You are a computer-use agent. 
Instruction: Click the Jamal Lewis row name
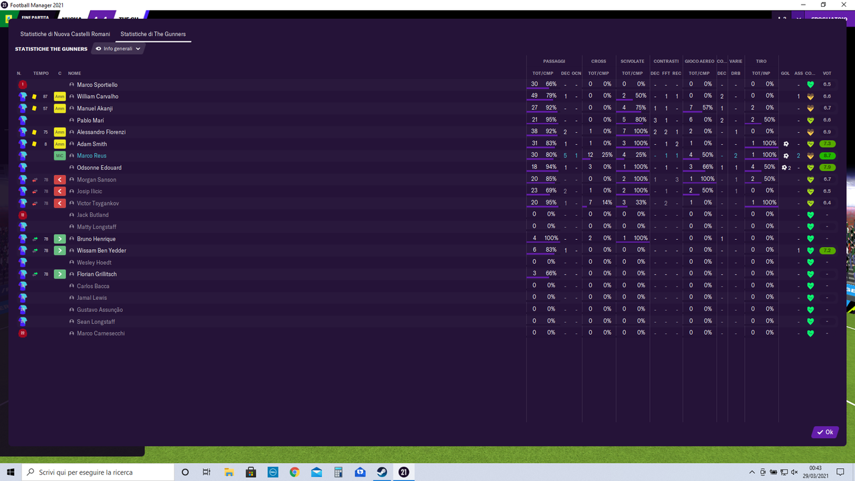92,298
